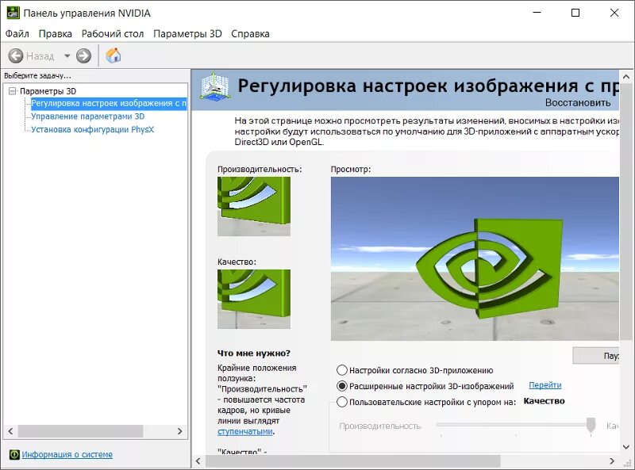Click the Перейти link
This screenshot has width=635, height=470.
tap(545, 385)
